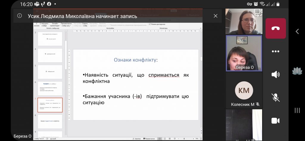Open recent apps with three-bar button

[x=297, y=111]
